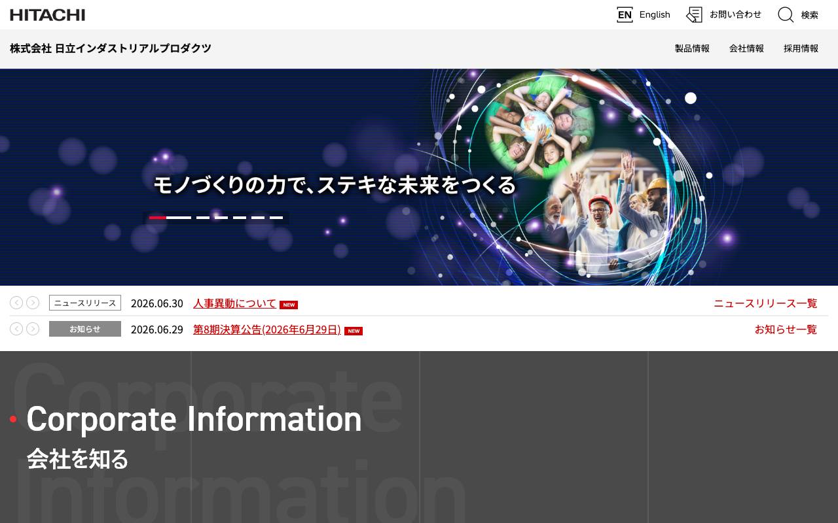
Task: Open the 検索 search label
Action: (x=810, y=15)
